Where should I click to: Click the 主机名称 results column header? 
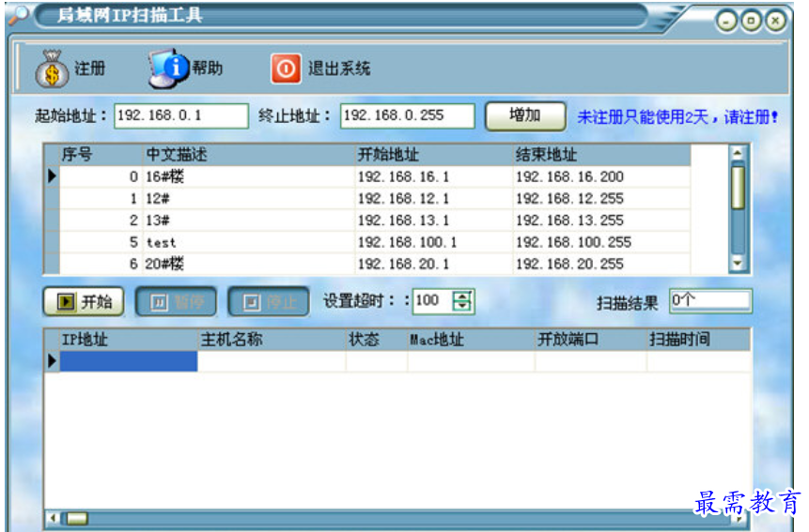[272, 340]
